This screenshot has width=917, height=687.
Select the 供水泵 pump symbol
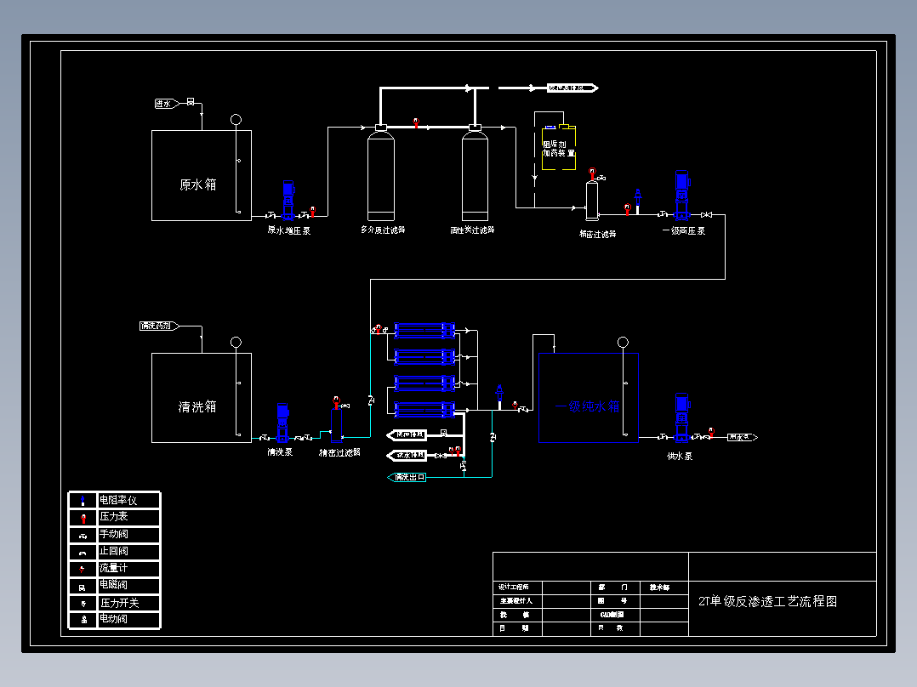pos(682,417)
